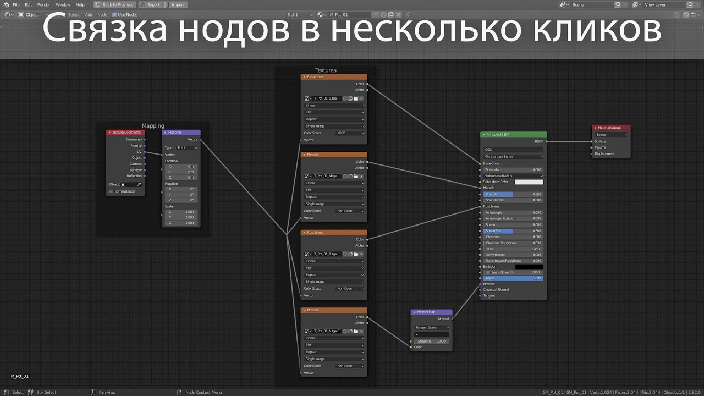Screen dimensions: 704x396
Task: Open the Add menu in node editor
Action: point(89,14)
